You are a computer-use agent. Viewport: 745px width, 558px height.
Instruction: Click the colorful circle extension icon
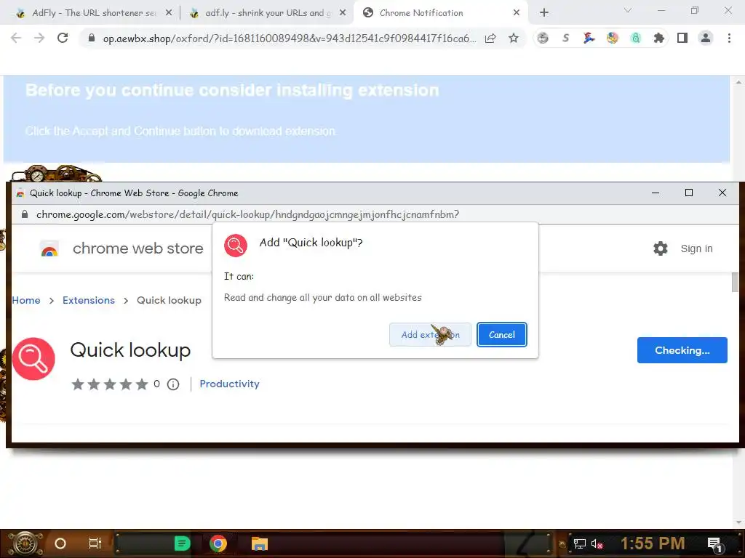click(x=613, y=38)
